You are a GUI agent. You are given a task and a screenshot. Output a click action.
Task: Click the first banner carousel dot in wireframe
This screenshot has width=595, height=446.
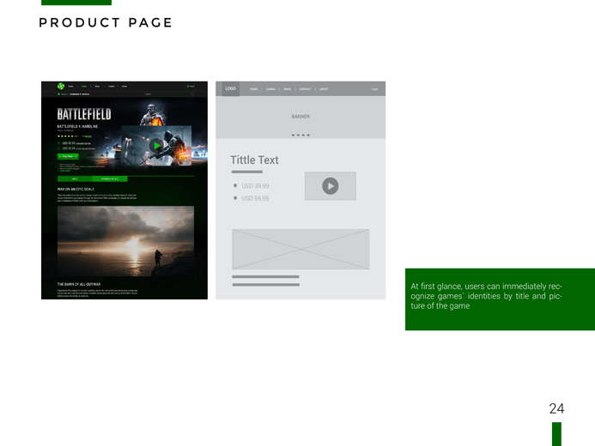(x=294, y=135)
